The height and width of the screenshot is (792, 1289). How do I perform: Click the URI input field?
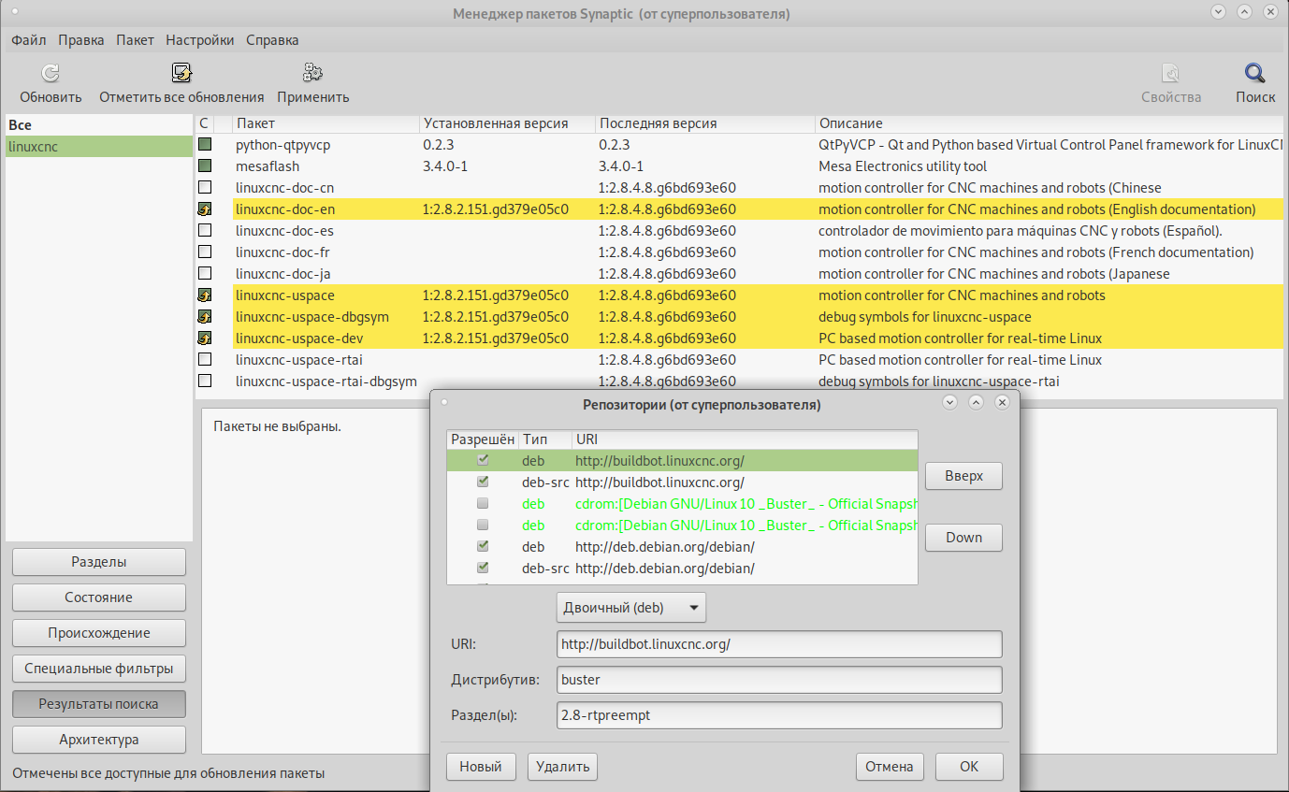tap(779, 644)
